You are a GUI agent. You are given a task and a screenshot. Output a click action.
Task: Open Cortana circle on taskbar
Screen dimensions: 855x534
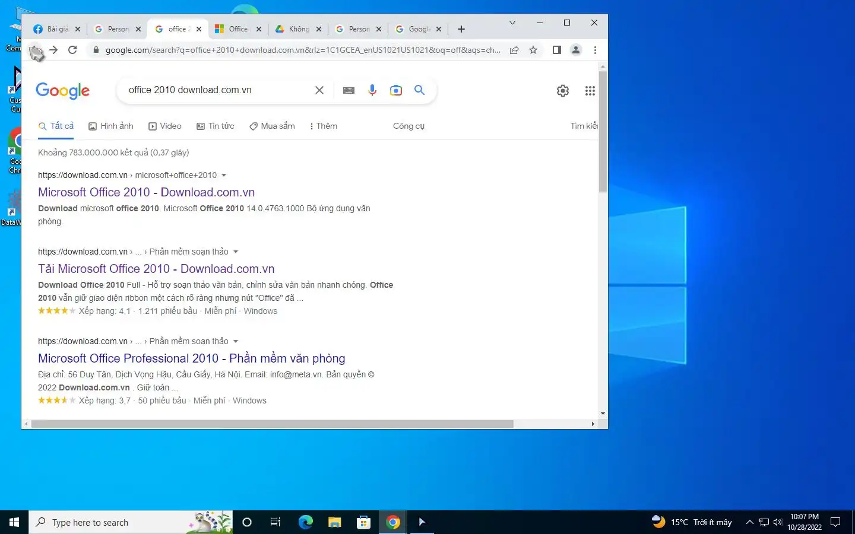[x=247, y=522]
